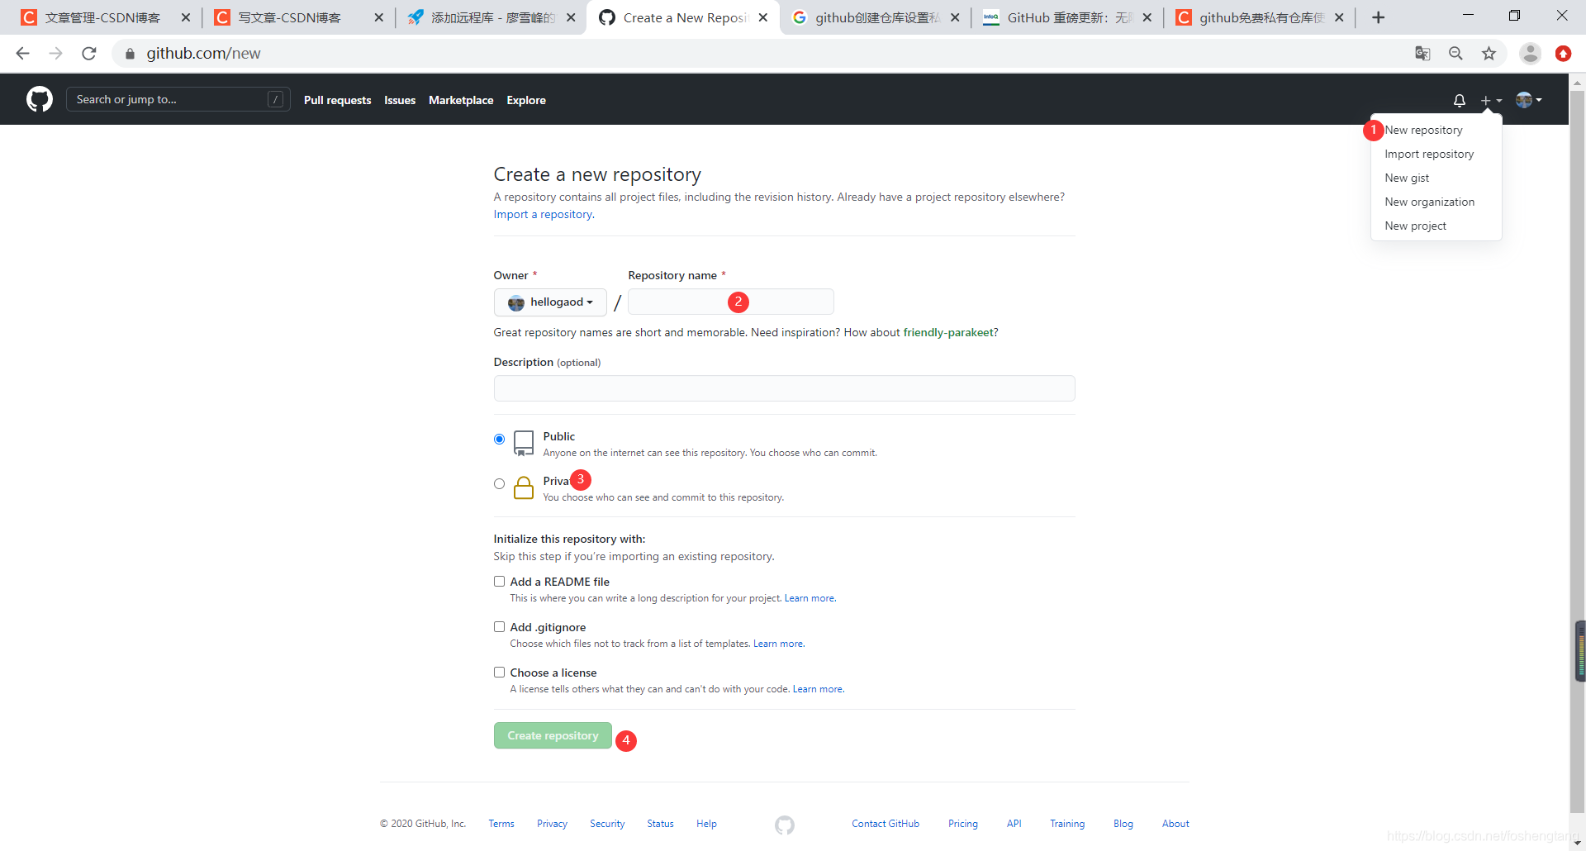
Task: Open Pull requests in header nav
Action: pyautogui.click(x=337, y=100)
